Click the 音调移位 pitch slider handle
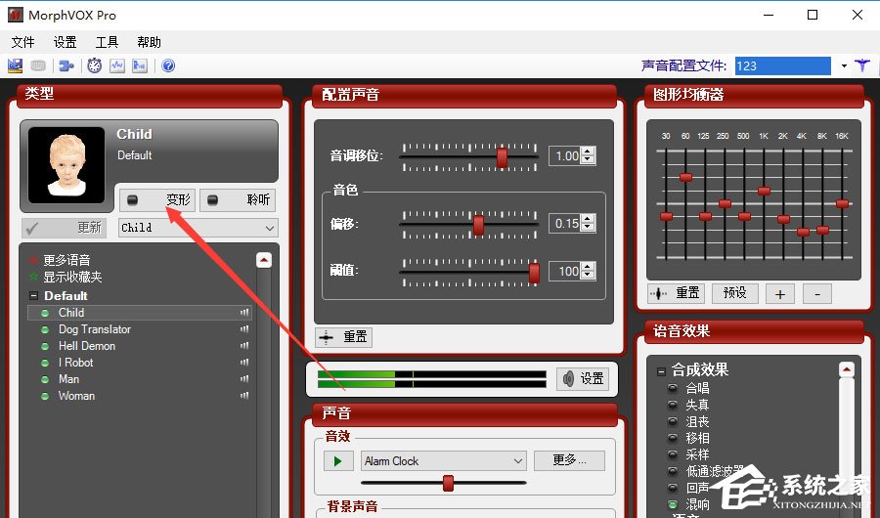Image resolution: width=880 pixels, height=518 pixels. [x=502, y=157]
